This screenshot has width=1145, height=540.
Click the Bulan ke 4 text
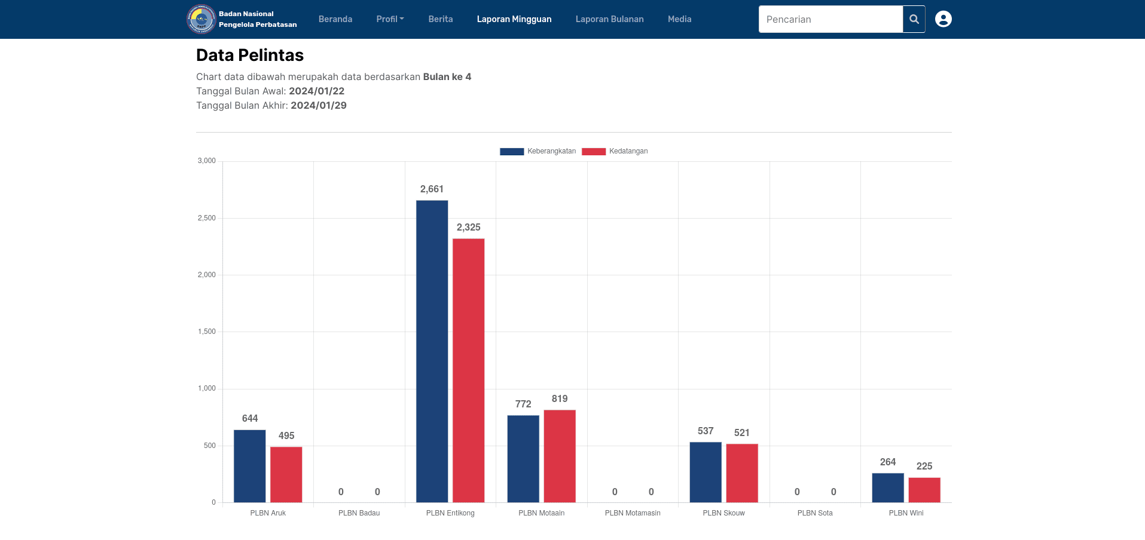[447, 76]
